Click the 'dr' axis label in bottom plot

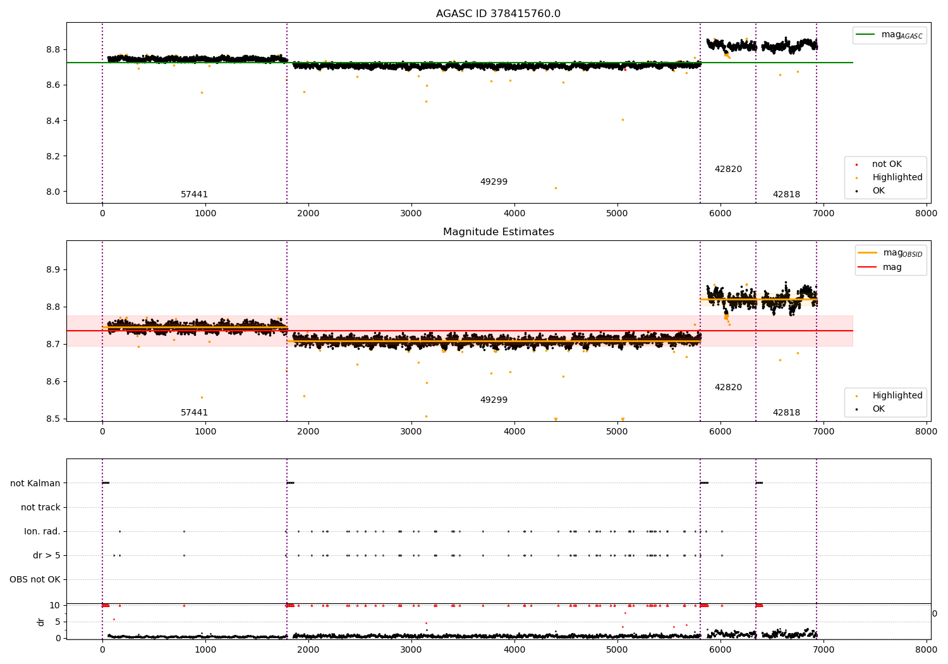pyautogui.click(x=41, y=622)
